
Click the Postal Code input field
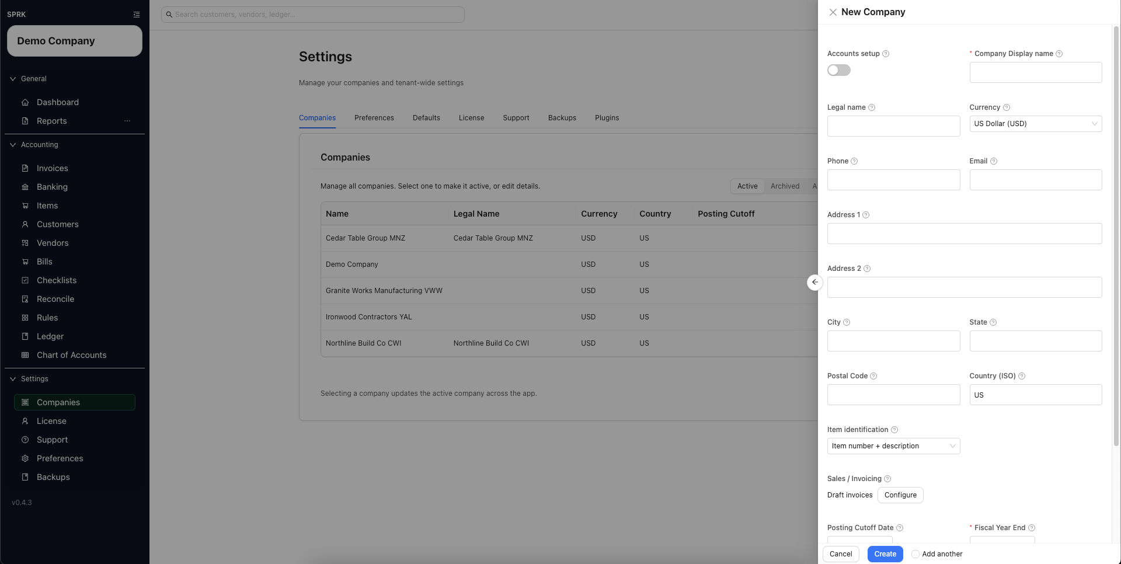893,395
